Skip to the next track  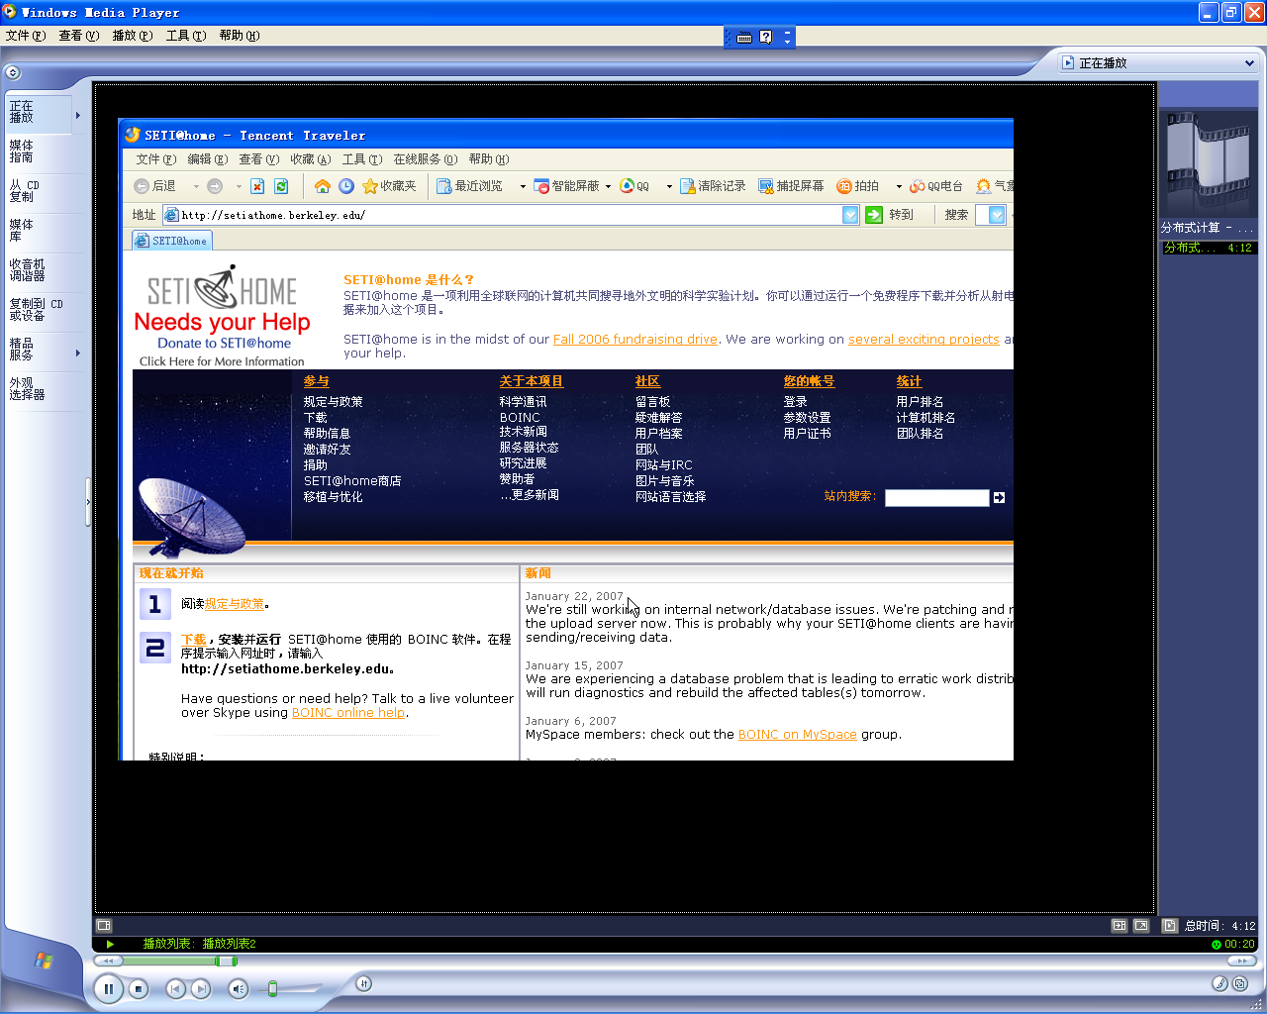coord(201,988)
